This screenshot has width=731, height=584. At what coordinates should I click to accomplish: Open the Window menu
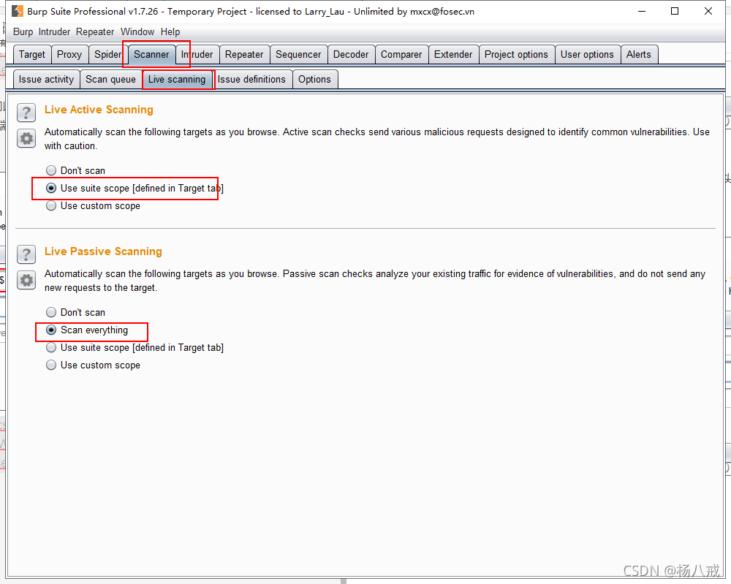(x=137, y=31)
